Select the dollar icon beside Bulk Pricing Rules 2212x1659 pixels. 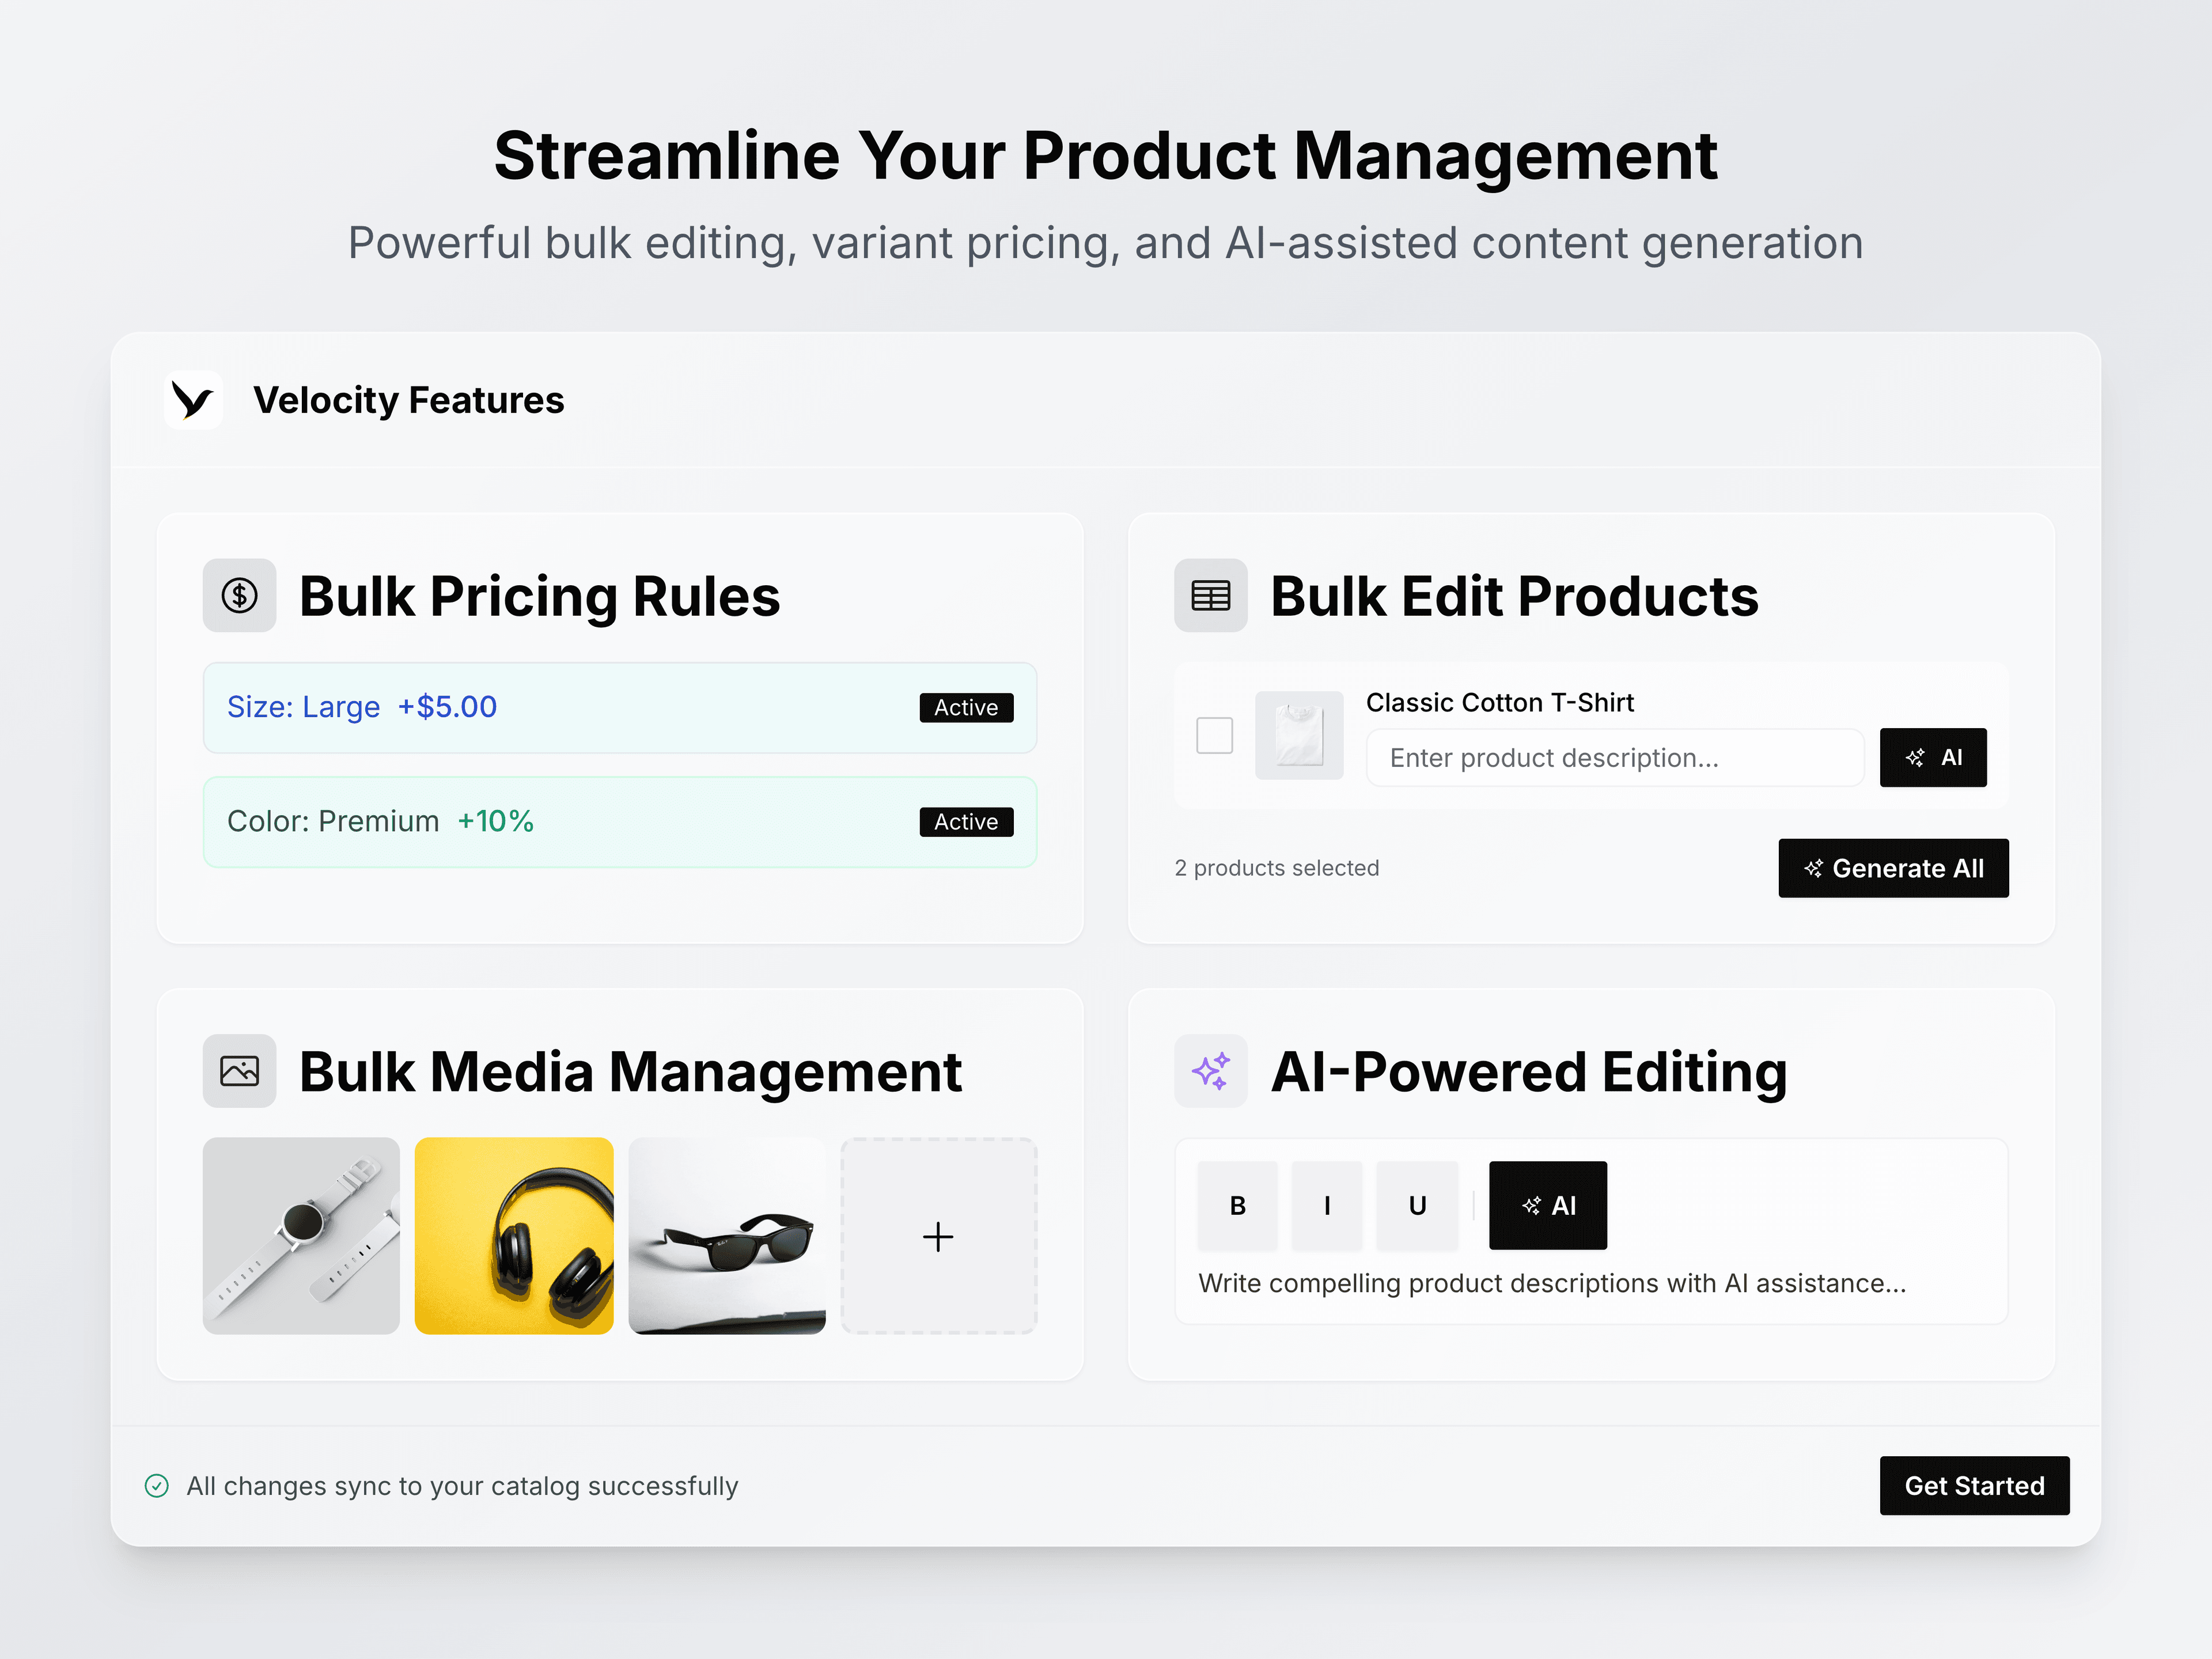(x=239, y=595)
